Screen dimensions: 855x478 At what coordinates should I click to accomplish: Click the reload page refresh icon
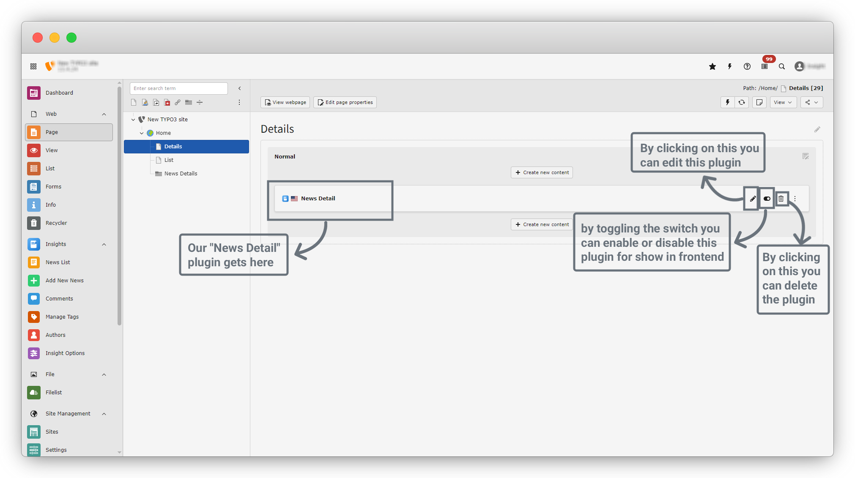tap(742, 102)
